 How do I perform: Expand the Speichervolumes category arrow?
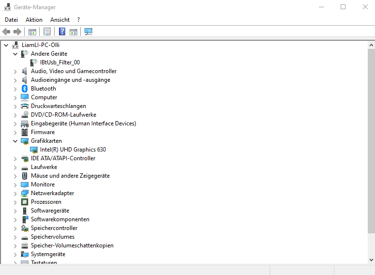point(15,237)
